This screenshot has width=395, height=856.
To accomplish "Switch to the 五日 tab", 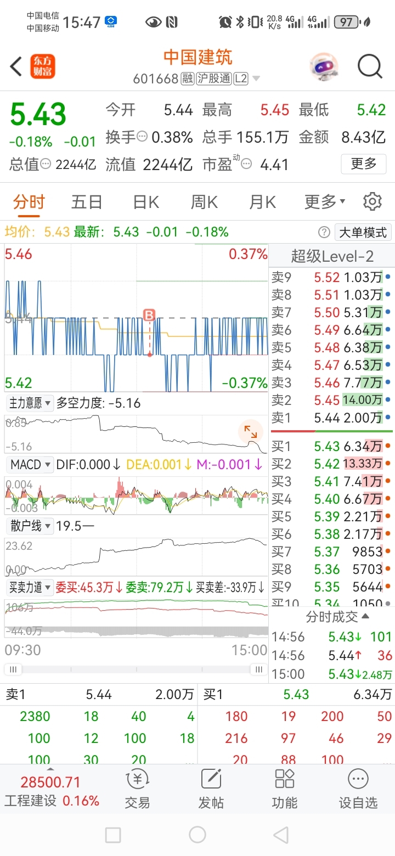I will point(87,202).
